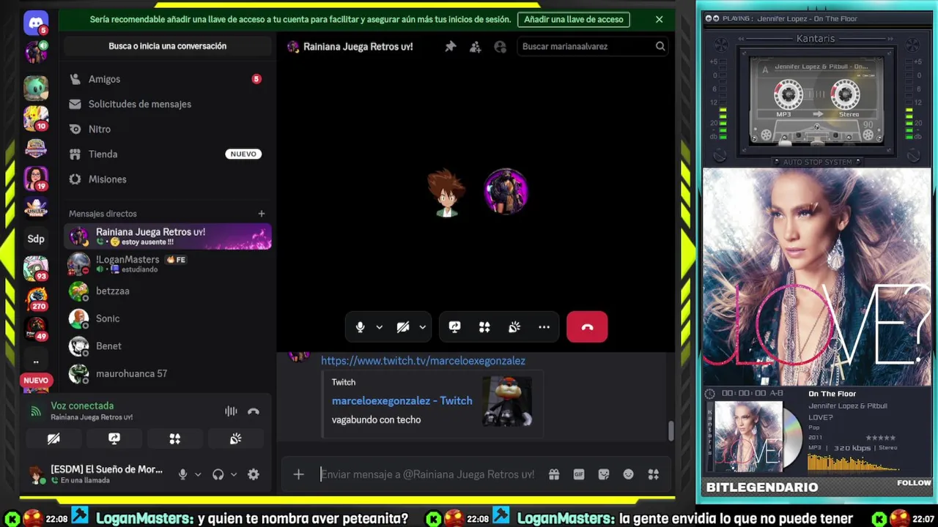The image size is (938, 527).
Task: Toggle camera button in the voice panel
Action: (53, 438)
